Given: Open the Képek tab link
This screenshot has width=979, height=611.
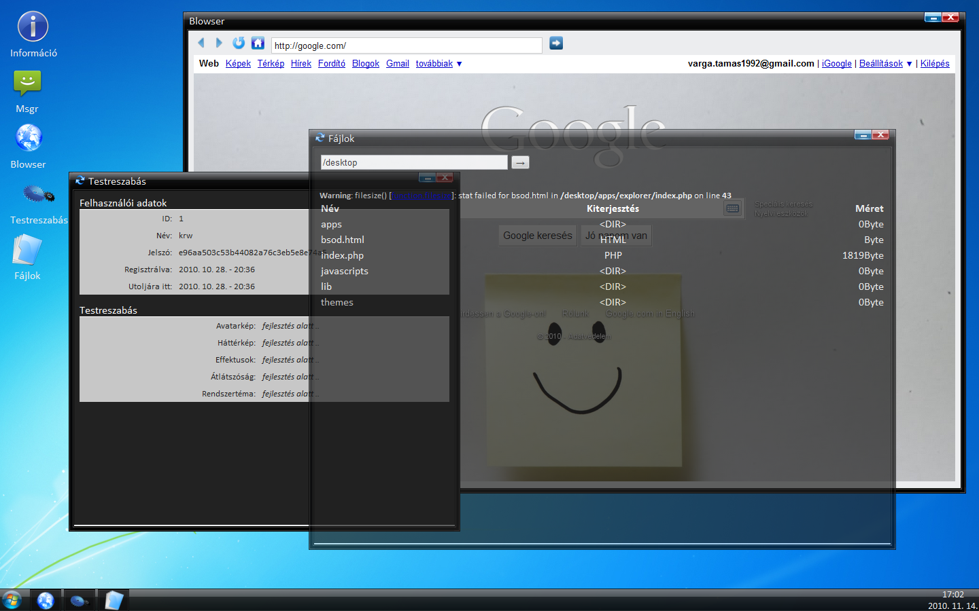Looking at the screenshot, I should pyautogui.click(x=238, y=64).
